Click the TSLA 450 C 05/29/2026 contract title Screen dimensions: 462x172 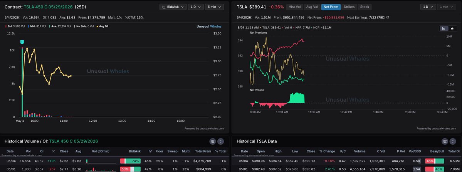(x=48, y=7)
